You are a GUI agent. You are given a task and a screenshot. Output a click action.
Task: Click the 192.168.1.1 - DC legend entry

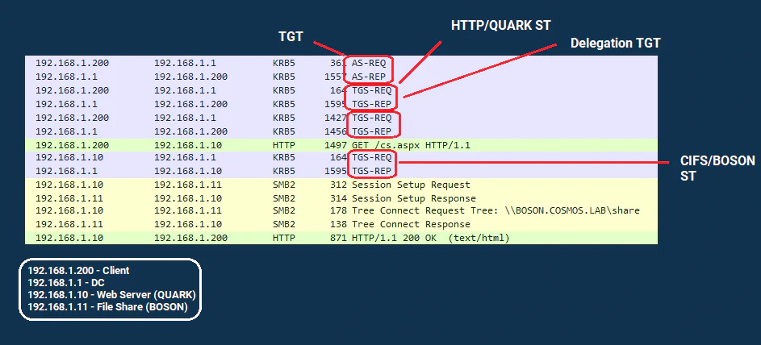coord(68,283)
